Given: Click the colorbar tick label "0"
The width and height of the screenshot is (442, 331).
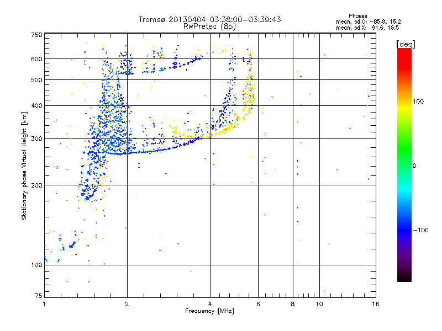Looking at the screenshot, I should point(414,166).
